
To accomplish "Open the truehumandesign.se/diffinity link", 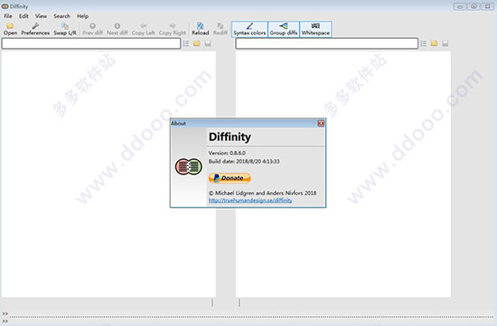I will (250, 200).
